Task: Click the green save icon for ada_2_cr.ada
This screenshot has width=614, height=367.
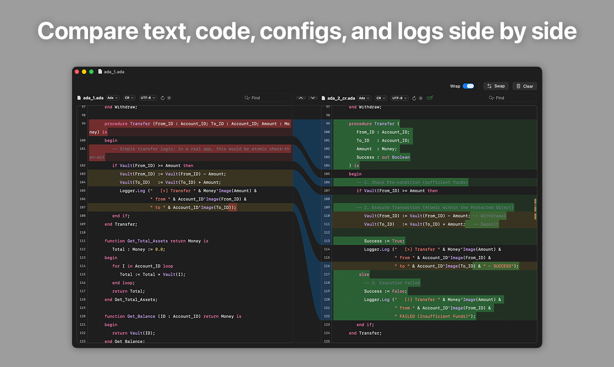Action: click(x=430, y=98)
